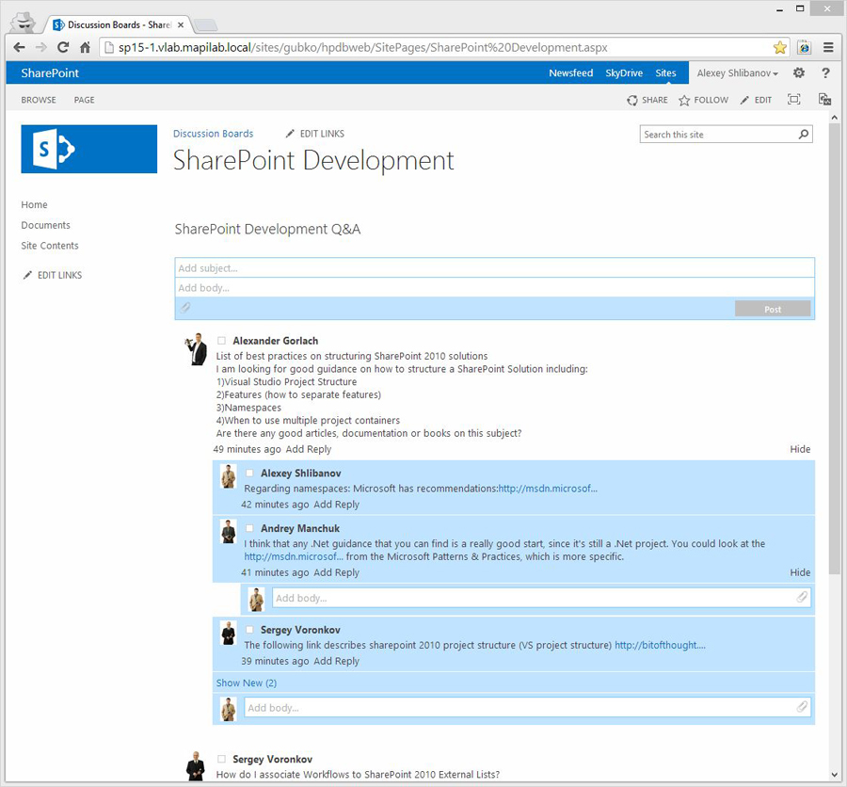Open the Alexey Shlibanov account dropdown
The width and height of the screenshot is (847, 787).
tap(737, 73)
